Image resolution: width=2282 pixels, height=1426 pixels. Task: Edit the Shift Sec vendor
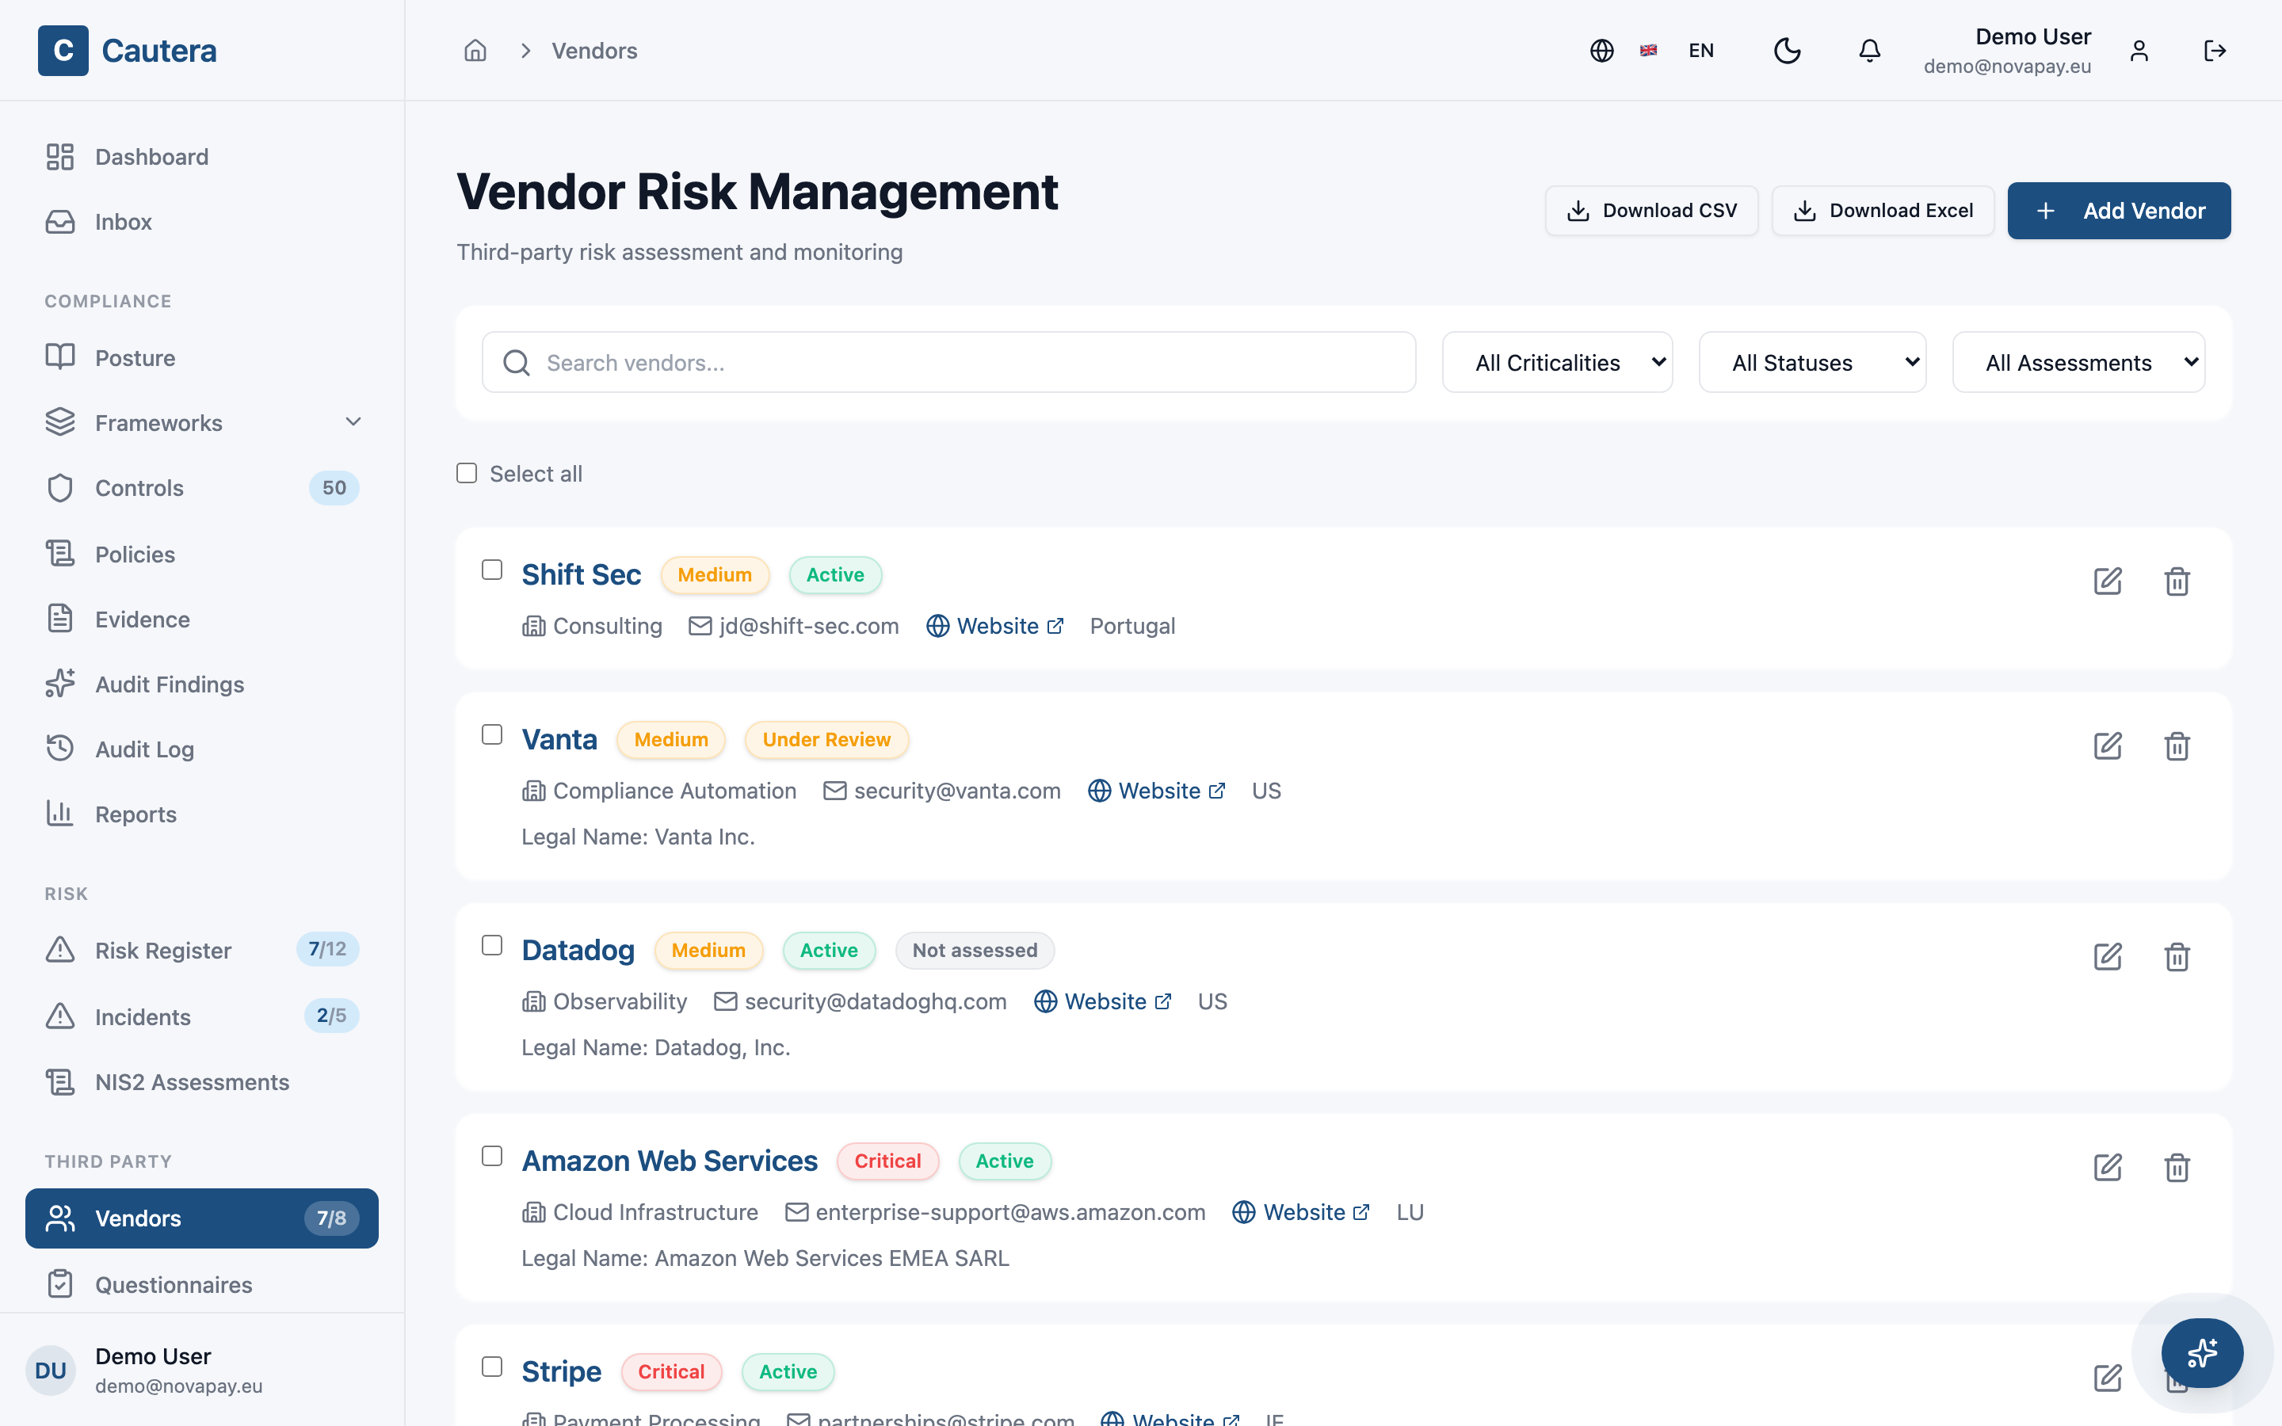coord(2108,581)
